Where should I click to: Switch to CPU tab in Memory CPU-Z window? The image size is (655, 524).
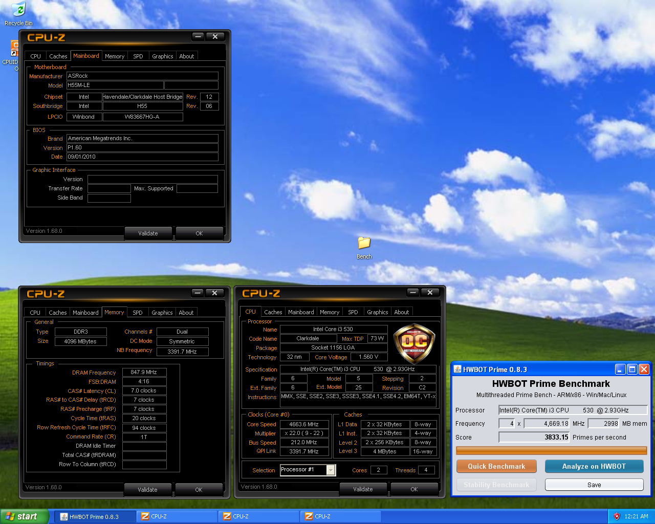(x=35, y=313)
